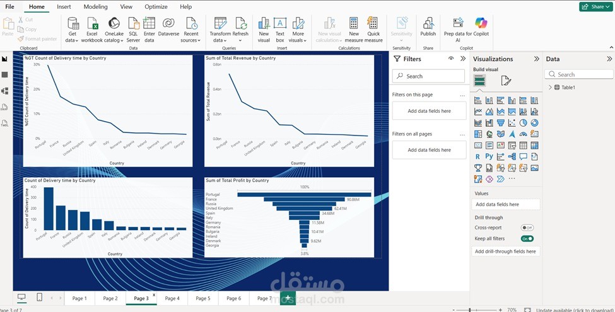
Task: Choose the Q&A speech bubble visual
Action: (x=523, y=156)
